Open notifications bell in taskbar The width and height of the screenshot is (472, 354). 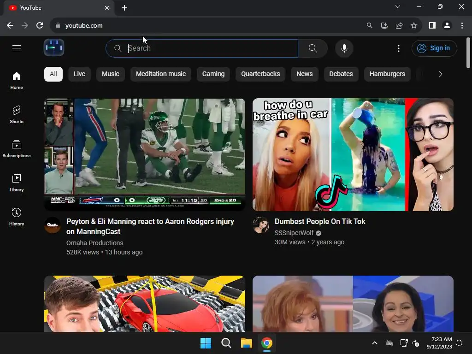[460, 343]
